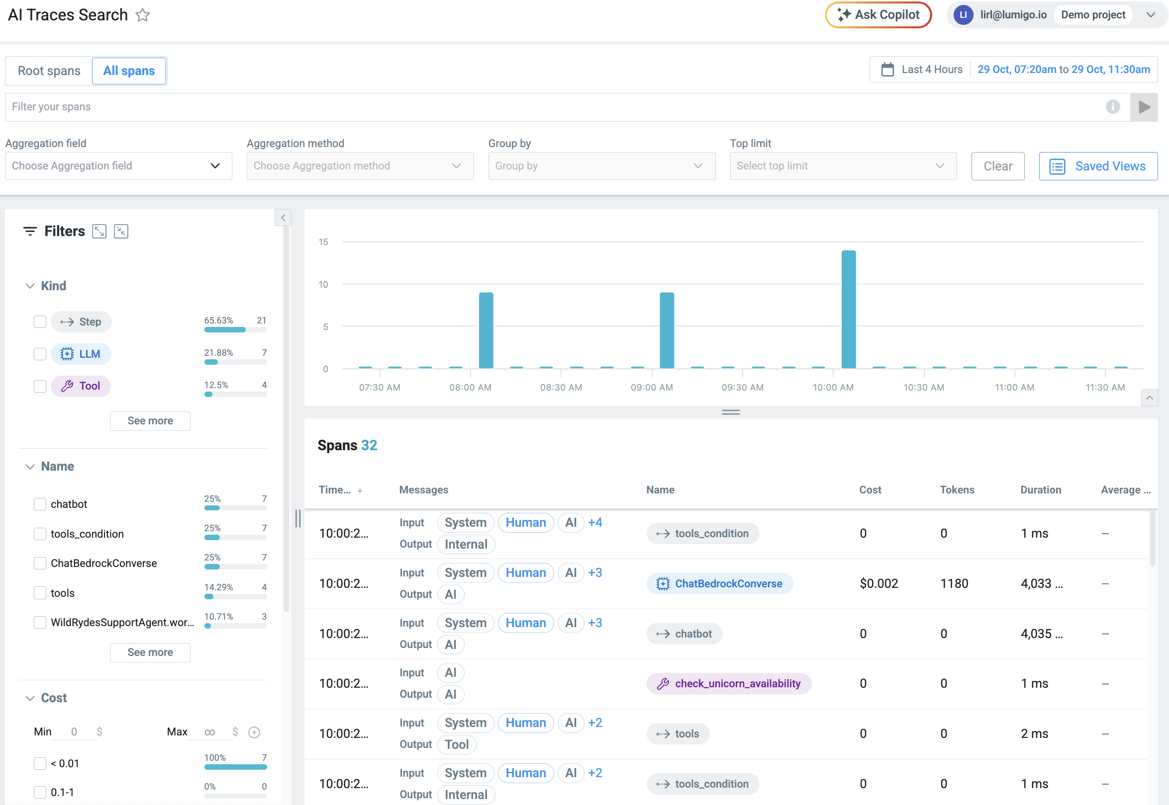The image size is (1169, 805).
Task: Check the LLM kind checkbox
Action: tap(40, 354)
